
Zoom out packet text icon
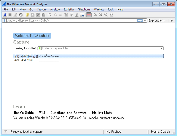pos(101,15)
